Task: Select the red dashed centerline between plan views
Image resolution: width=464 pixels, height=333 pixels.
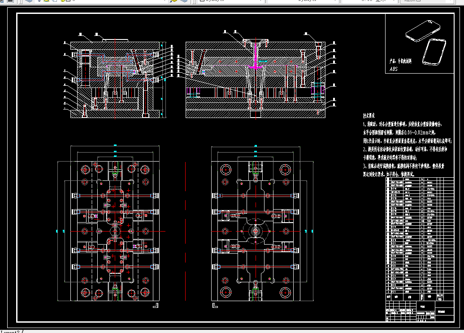Action: click(x=186, y=231)
